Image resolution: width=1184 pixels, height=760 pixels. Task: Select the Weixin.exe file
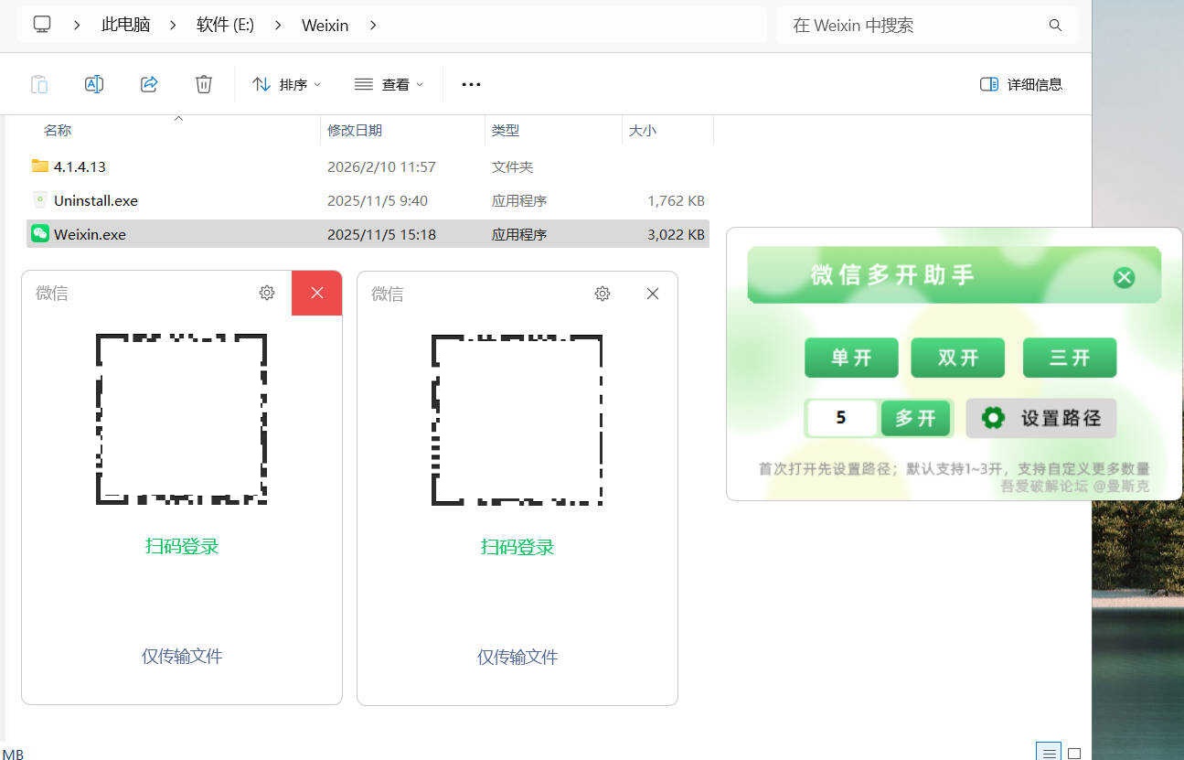pyautogui.click(x=368, y=234)
